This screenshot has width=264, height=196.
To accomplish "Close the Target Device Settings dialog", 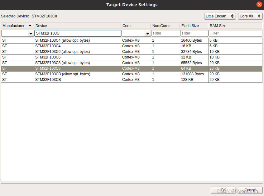I will [x=259, y=4].
